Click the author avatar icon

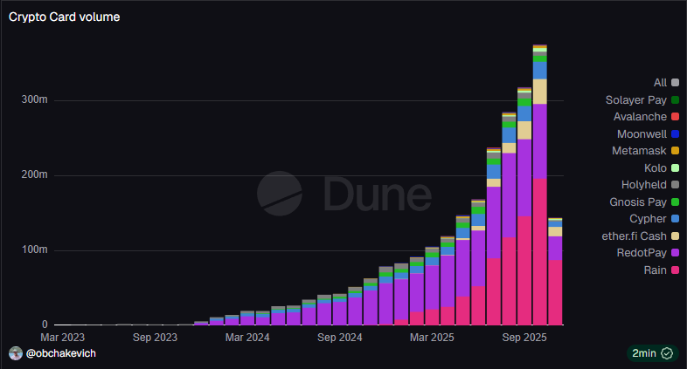[x=15, y=352]
